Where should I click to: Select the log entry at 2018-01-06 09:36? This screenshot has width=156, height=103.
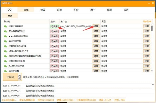[77, 95]
